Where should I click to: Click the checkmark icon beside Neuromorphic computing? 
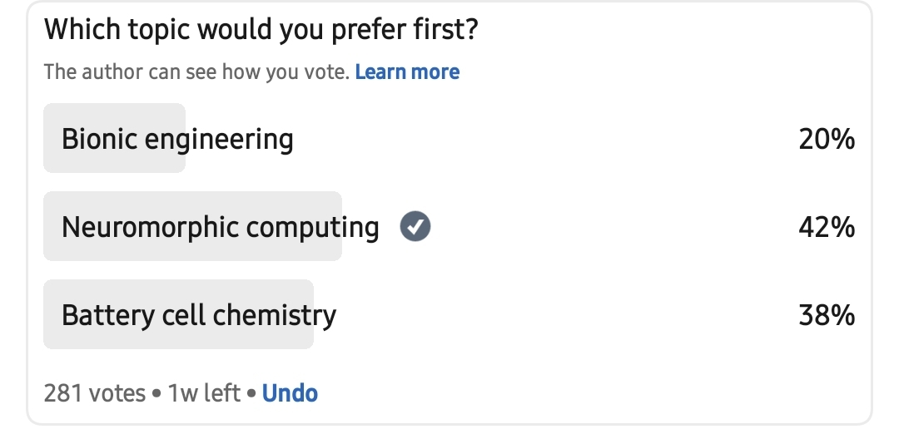pyautogui.click(x=415, y=226)
